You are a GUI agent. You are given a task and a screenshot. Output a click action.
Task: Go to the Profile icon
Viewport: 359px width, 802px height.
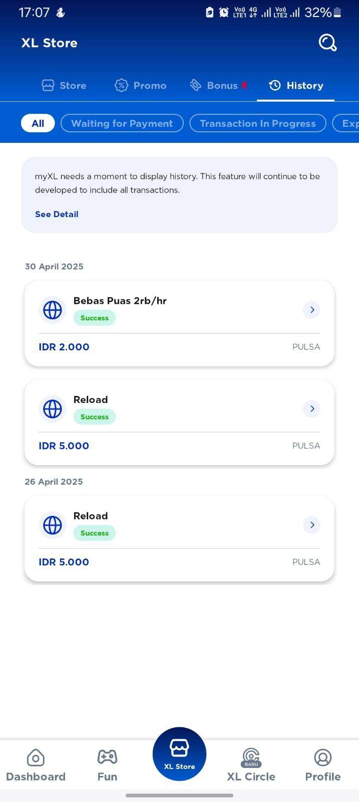tap(323, 758)
